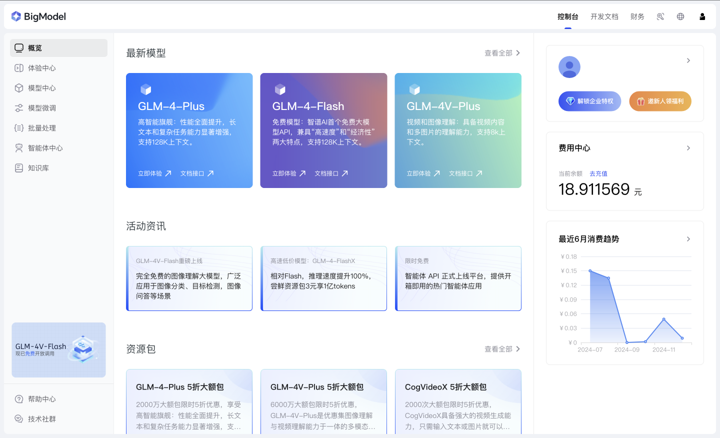Click 立即体验 on the GLM-4-Plus card

click(155, 173)
